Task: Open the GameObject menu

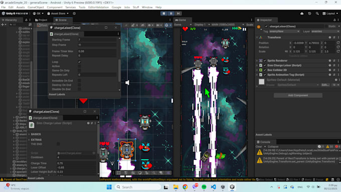Action: click(36, 7)
